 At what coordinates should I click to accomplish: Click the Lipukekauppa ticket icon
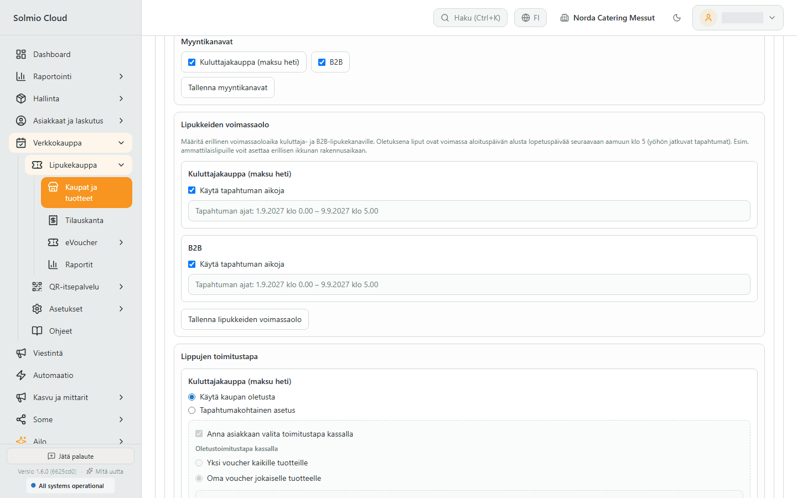(x=37, y=165)
